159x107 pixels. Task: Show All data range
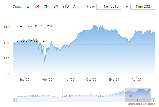coord(75,7)
